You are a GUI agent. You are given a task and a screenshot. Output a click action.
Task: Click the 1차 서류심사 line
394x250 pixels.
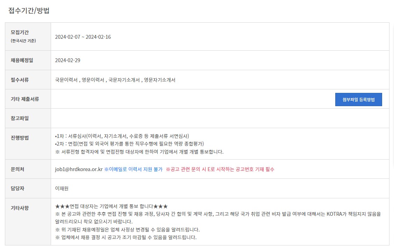(x=122, y=136)
